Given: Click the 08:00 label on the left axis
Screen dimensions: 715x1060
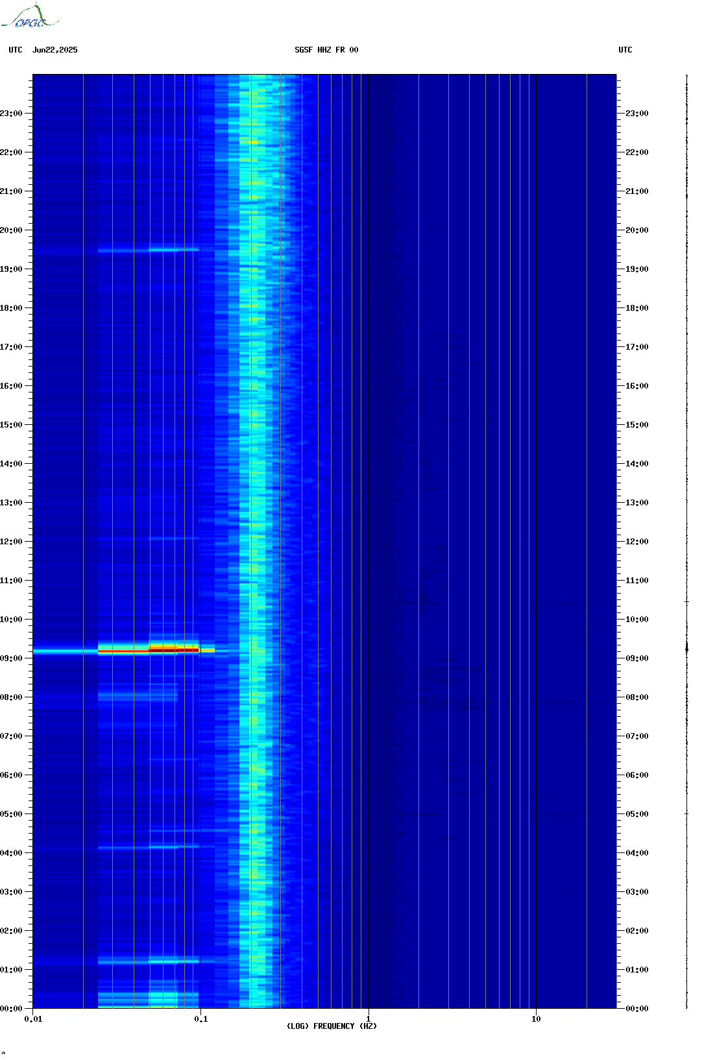Looking at the screenshot, I should [x=11, y=697].
